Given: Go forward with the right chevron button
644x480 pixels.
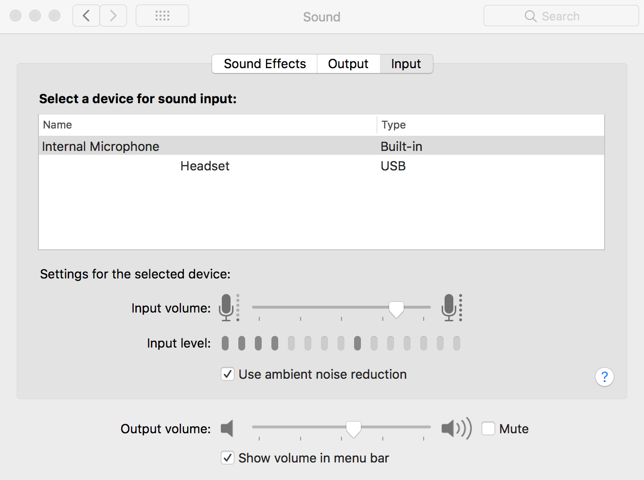Looking at the screenshot, I should point(113,16).
